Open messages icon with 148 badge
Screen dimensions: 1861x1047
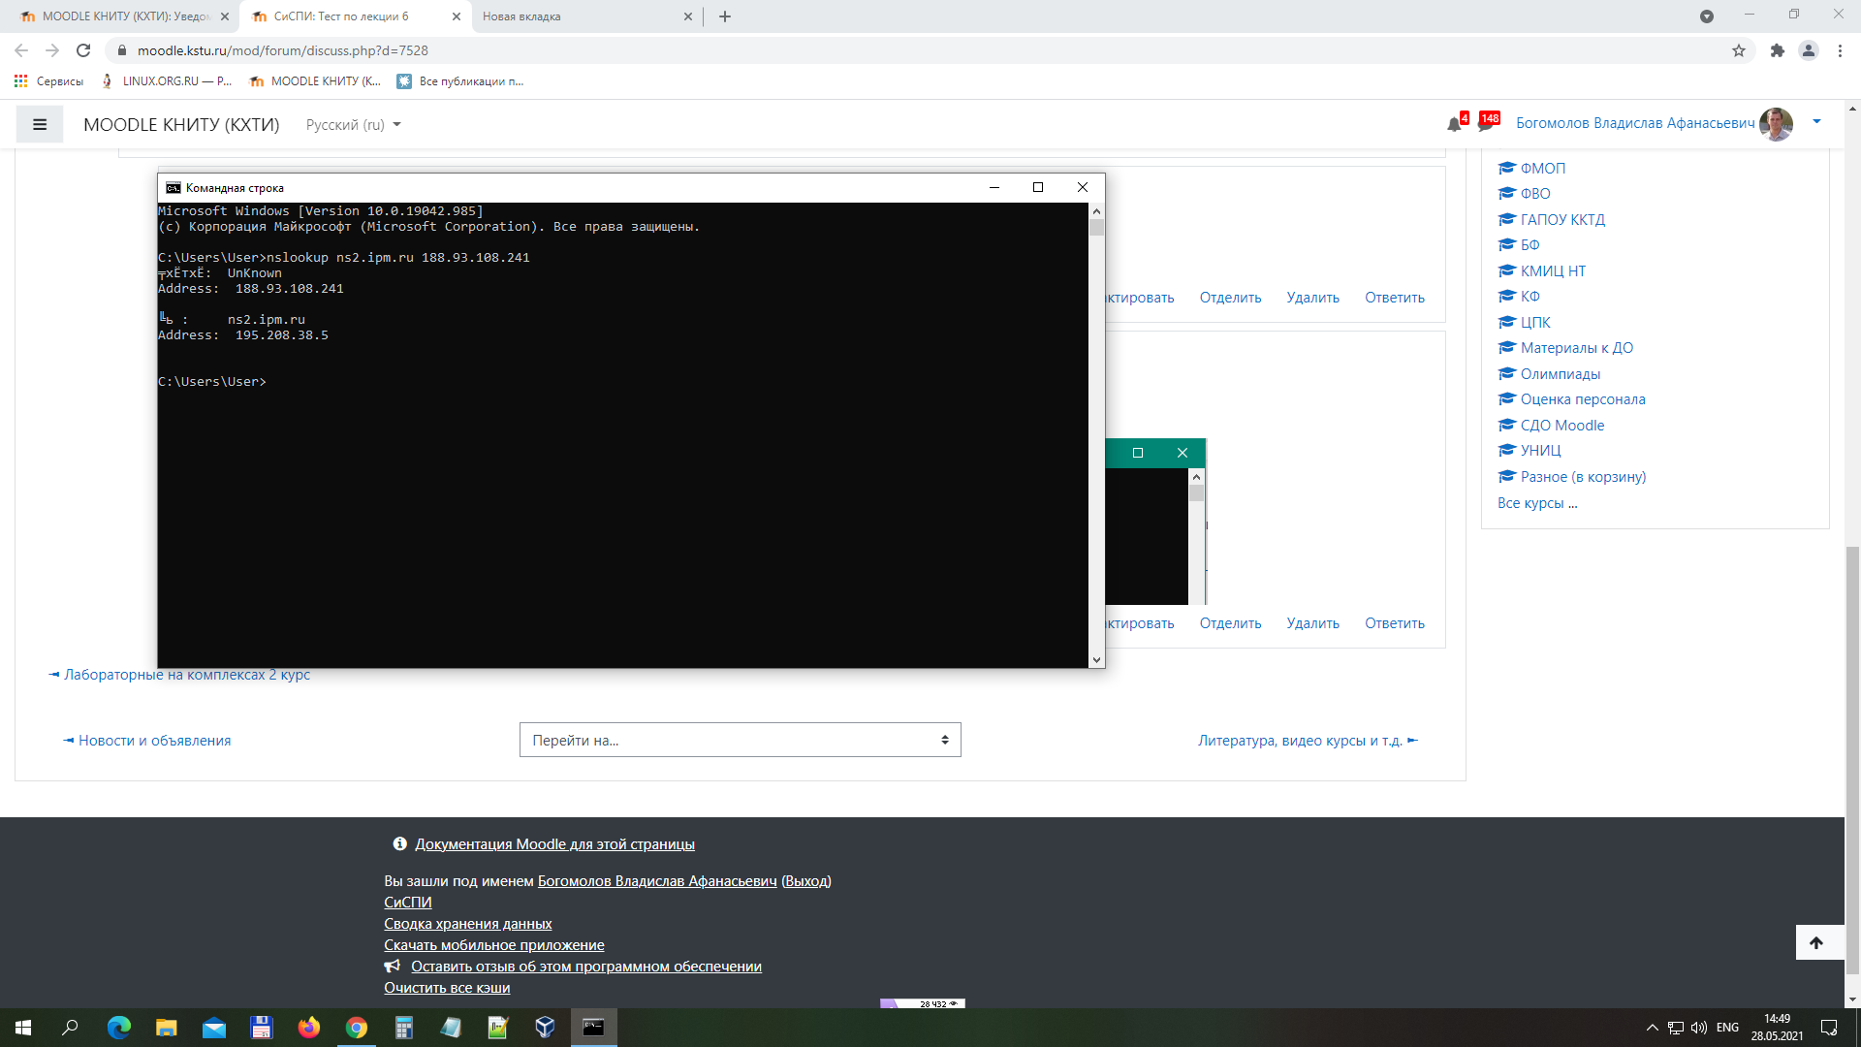point(1486,123)
